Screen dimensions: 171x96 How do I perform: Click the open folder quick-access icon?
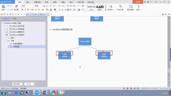pyautogui.click(x=2, y=14)
